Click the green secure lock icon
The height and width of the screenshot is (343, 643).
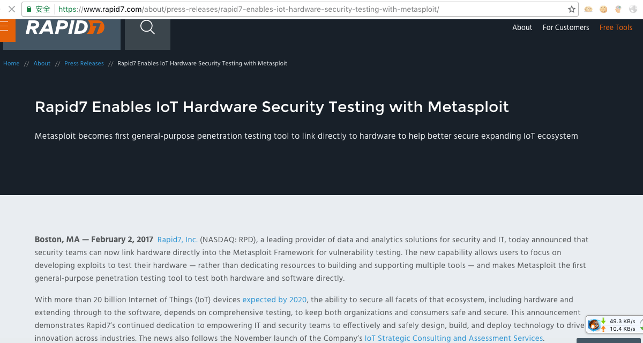pyautogui.click(x=28, y=9)
